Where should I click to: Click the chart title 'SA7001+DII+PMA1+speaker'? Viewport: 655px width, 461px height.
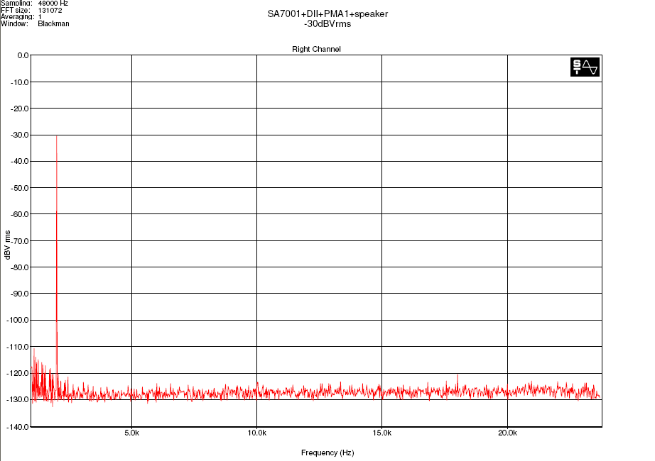click(x=327, y=13)
